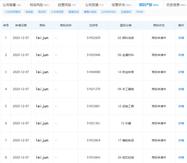Open the 历史信息 tab
The width and height of the screenshot is (187, 163).
(x=176, y=5)
